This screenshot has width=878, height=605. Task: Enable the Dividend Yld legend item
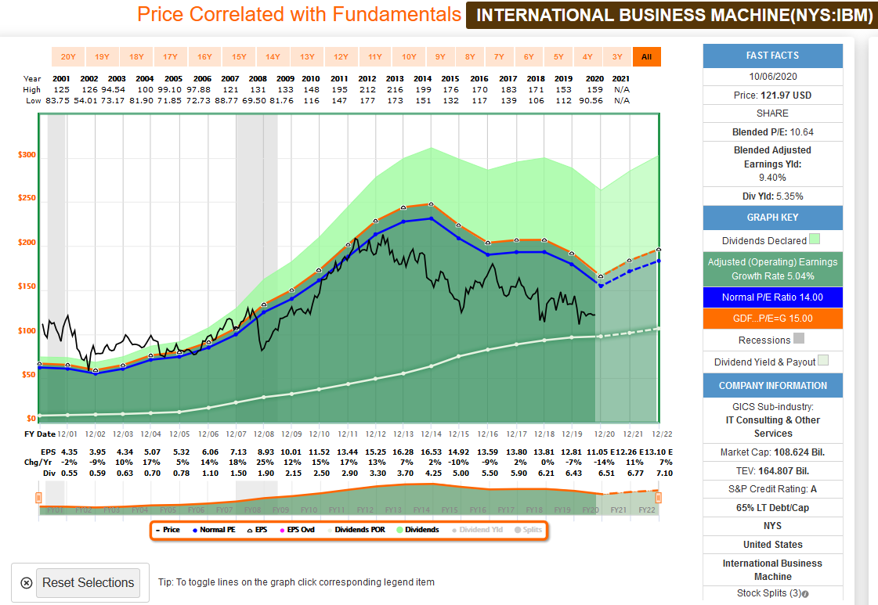[x=477, y=529]
